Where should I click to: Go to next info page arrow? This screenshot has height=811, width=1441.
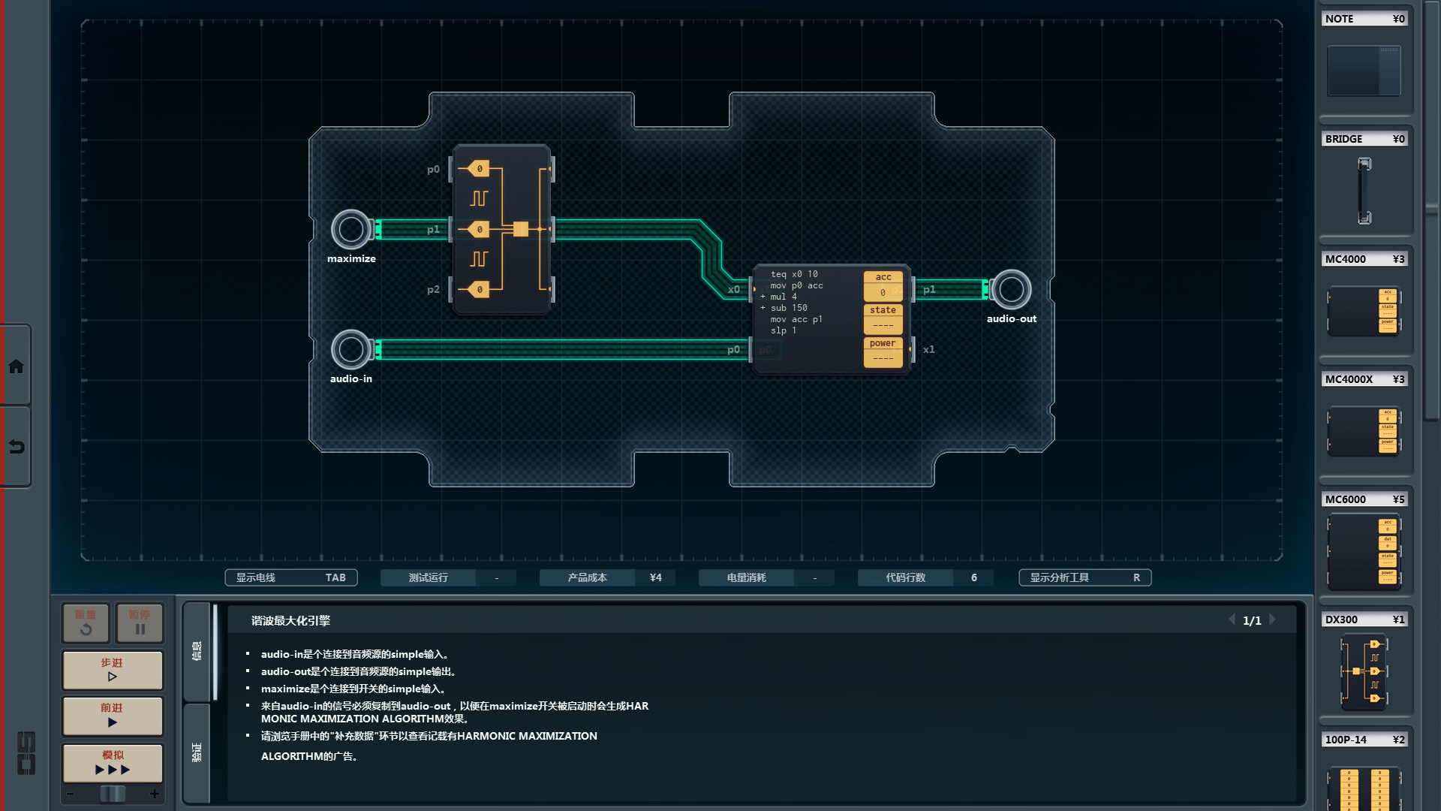click(1273, 620)
